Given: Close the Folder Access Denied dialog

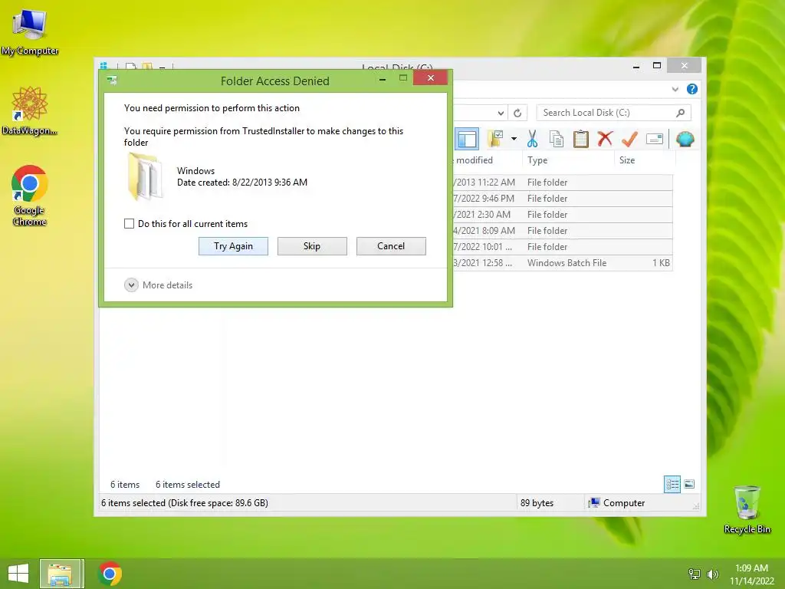Looking at the screenshot, I should (x=431, y=78).
